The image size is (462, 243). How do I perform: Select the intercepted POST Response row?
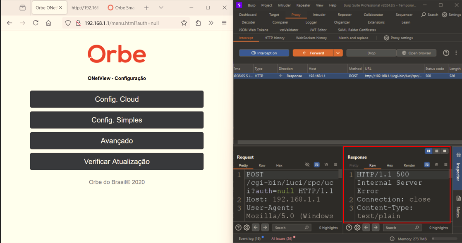click(x=348, y=76)
